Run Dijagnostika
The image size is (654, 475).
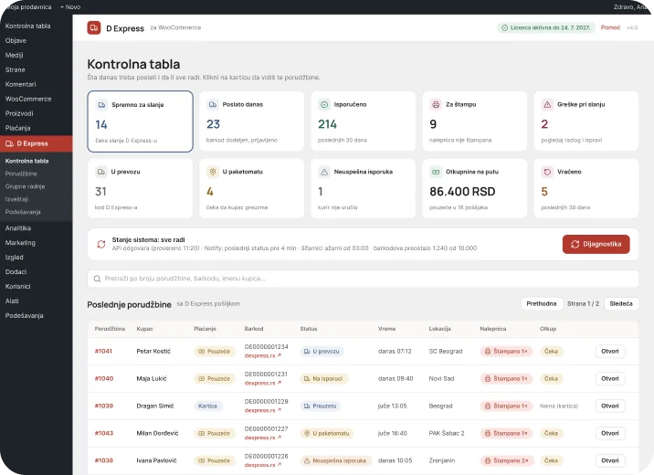(596, 244)
